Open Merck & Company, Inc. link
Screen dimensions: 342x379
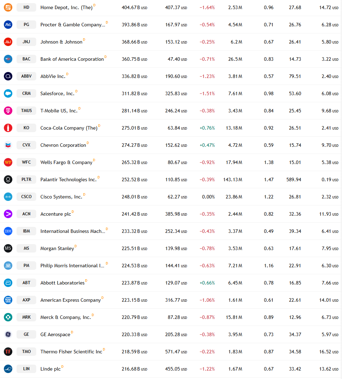[x=65, y=317]
